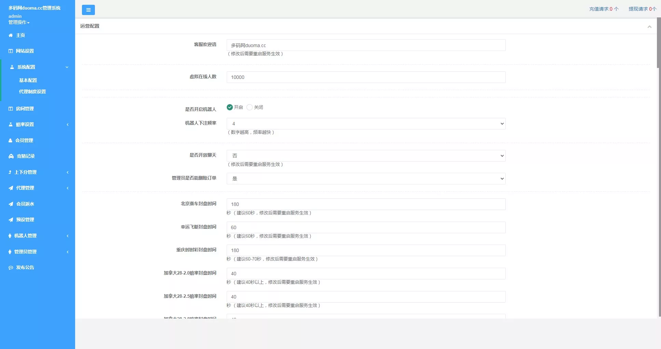Toggle the hamburger menu button

pos(88,10)
